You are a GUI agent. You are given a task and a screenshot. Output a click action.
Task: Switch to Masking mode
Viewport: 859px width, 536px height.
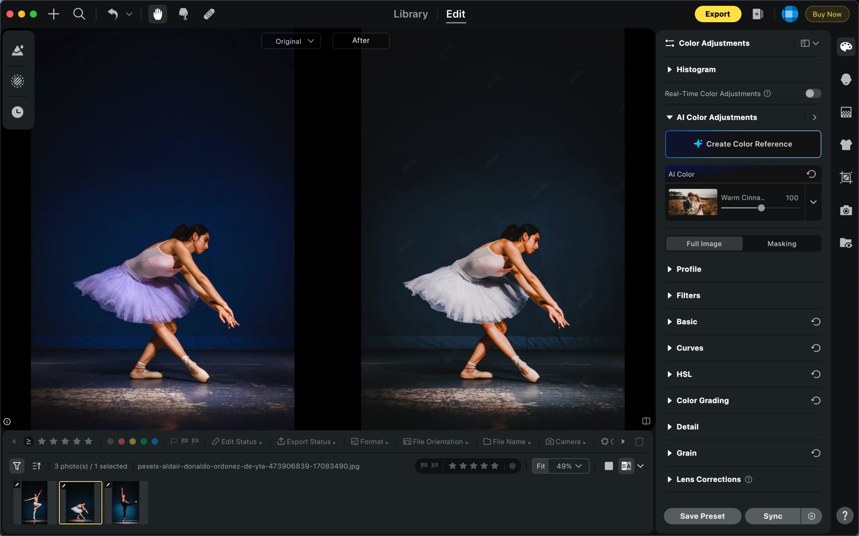pyautogui.click(x=781, y=244)
